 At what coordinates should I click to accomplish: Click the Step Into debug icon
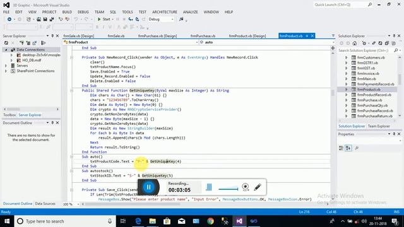point(131,20)
